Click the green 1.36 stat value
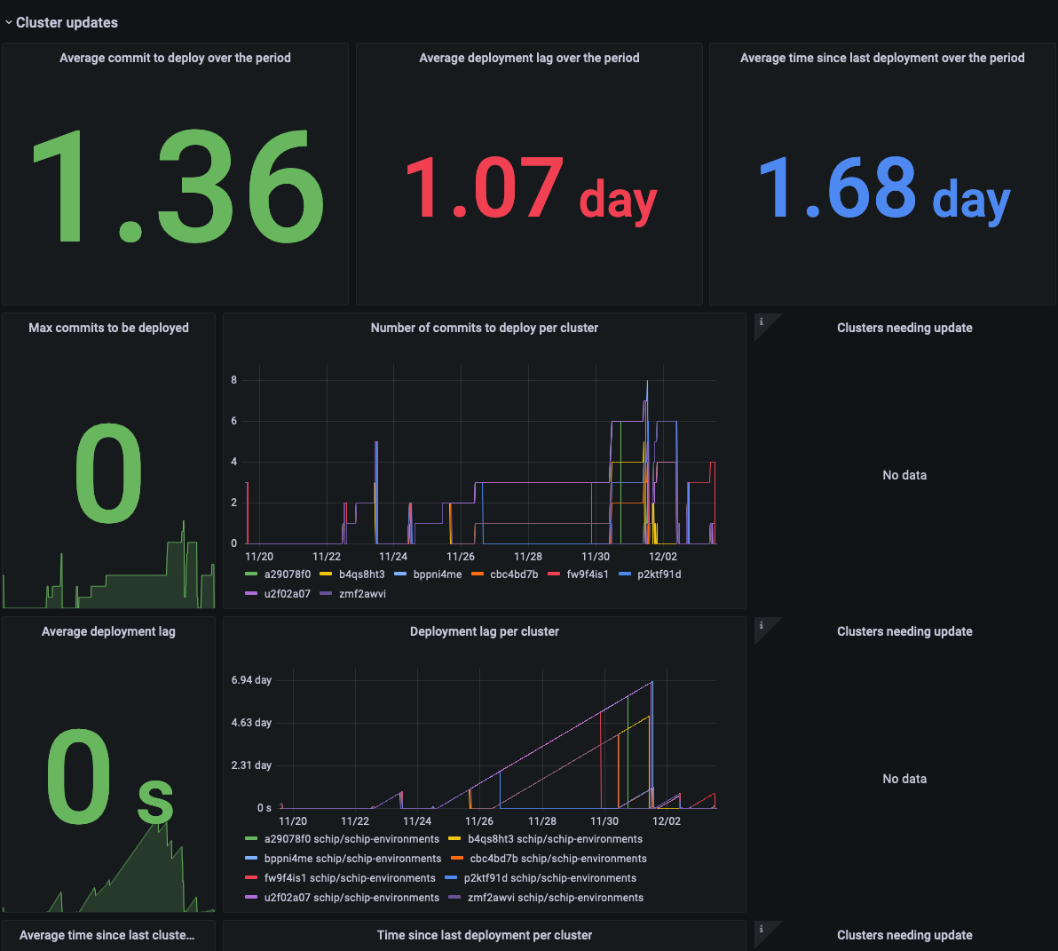 point(176,186)
